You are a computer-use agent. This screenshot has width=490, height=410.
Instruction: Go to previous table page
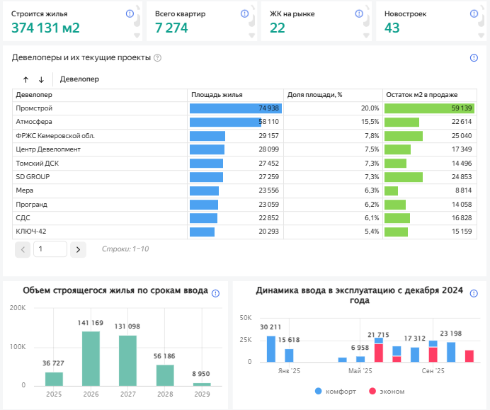click(x=23, y=249)
